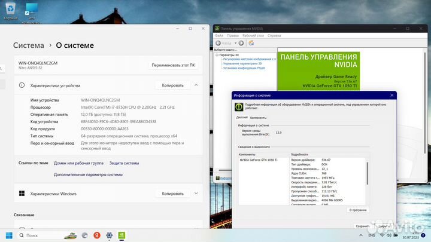The image size is (431, 242).
Task: Launch Yandex browser from the taskbar
Action: (97, 235)
